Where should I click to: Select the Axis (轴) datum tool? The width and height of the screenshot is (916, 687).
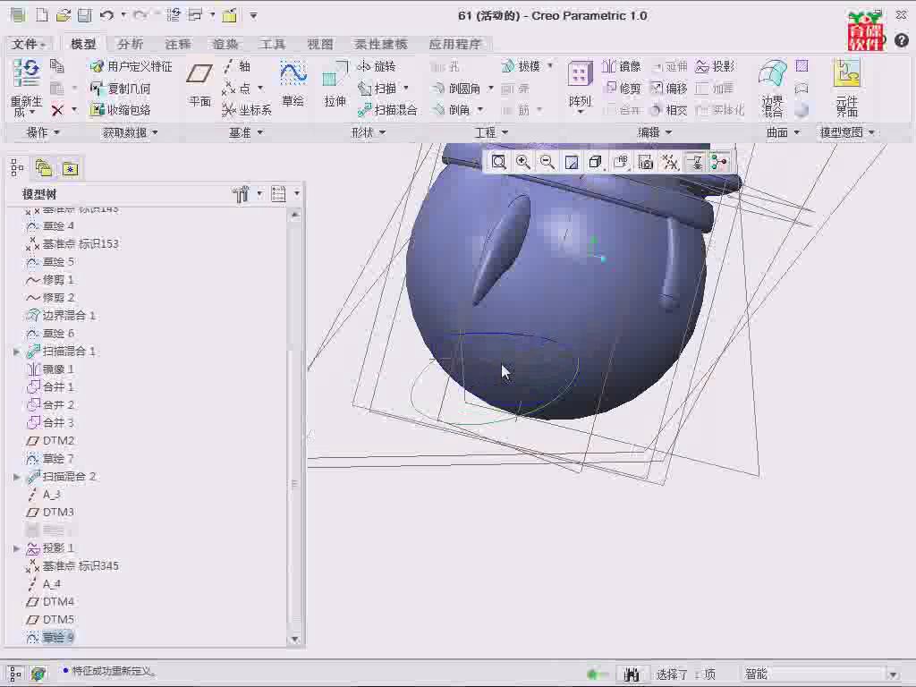236,66
